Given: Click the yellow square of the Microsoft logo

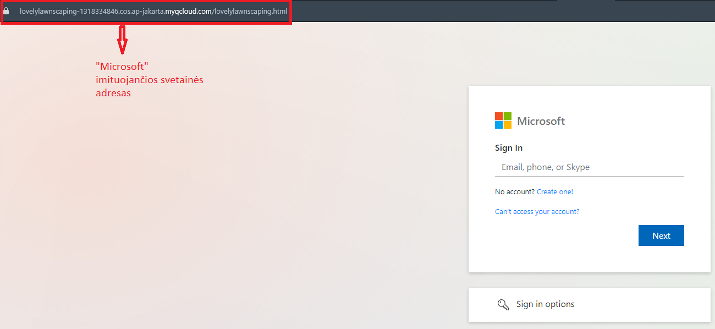Looking at the screenshot, I should tap(508, 125).
